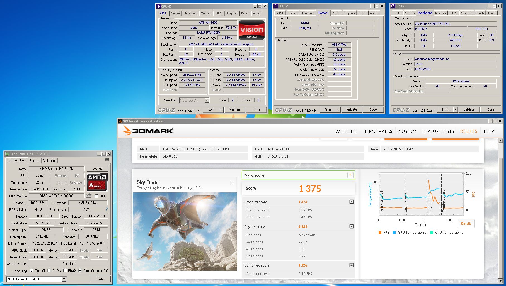Click the AMD A-Series logo in GPU-Z
This screenshot has width=506, height=286.
(x=97, y=182)
